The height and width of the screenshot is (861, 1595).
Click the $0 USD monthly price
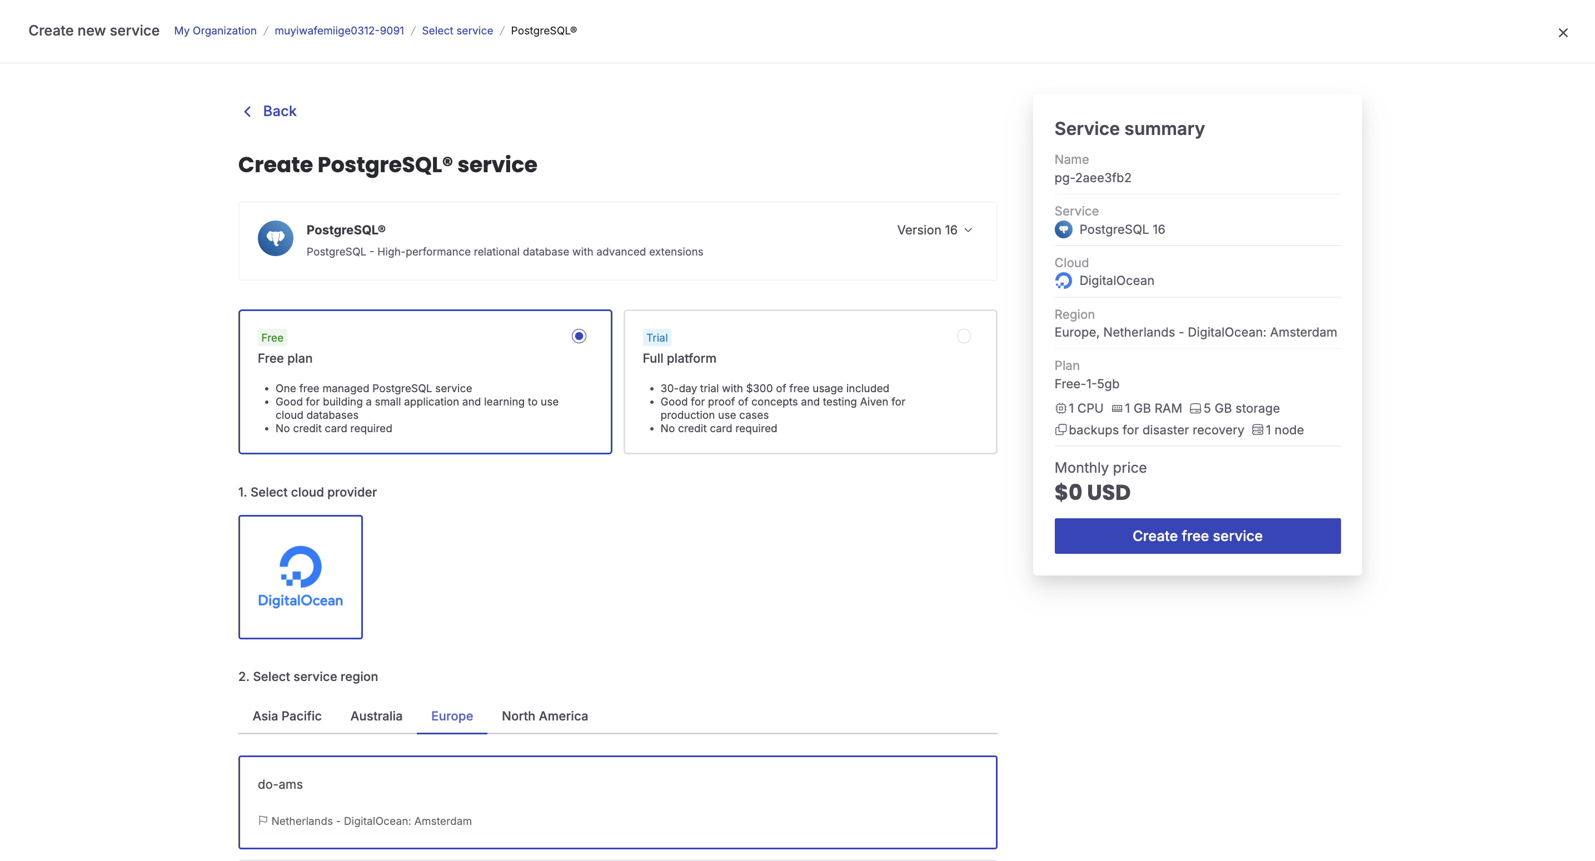click(x=1092, y=493)
